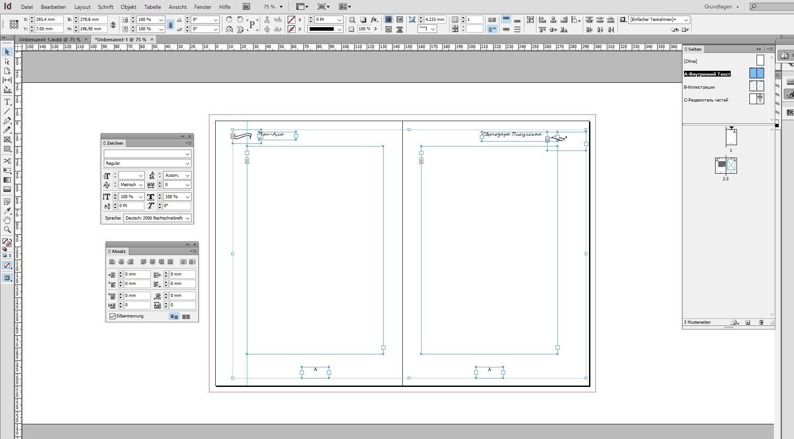Choose the Zoom magnifier tool

coord(7,230)
